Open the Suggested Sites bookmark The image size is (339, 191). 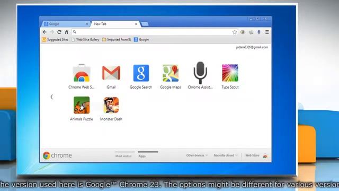55,39
